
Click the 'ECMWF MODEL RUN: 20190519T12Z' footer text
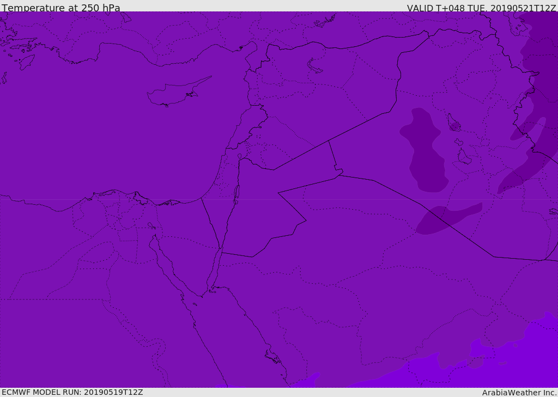pos(72,392)
